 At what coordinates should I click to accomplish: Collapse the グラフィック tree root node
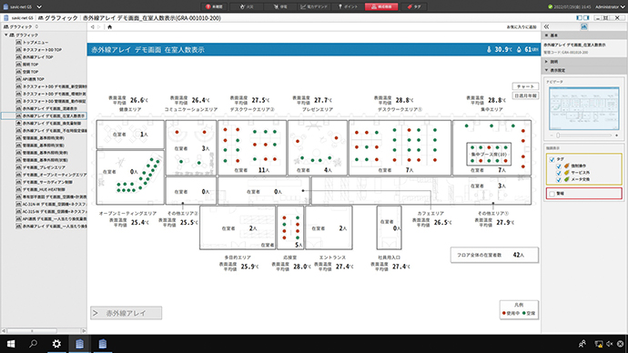coord(6,35)
